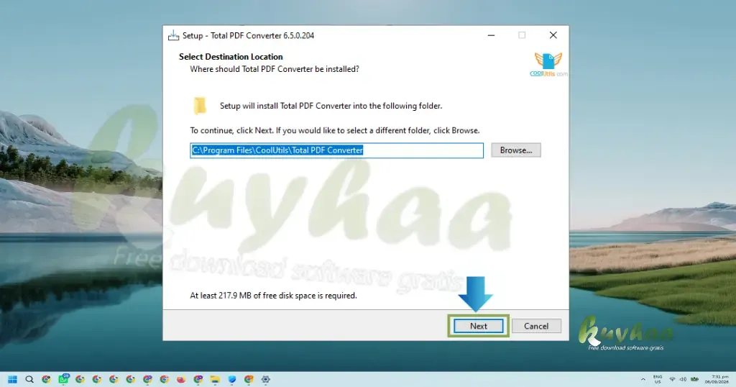736x387 pixels.
Task: Show hidden system tray icons
Action: click(x=643, y=380)
